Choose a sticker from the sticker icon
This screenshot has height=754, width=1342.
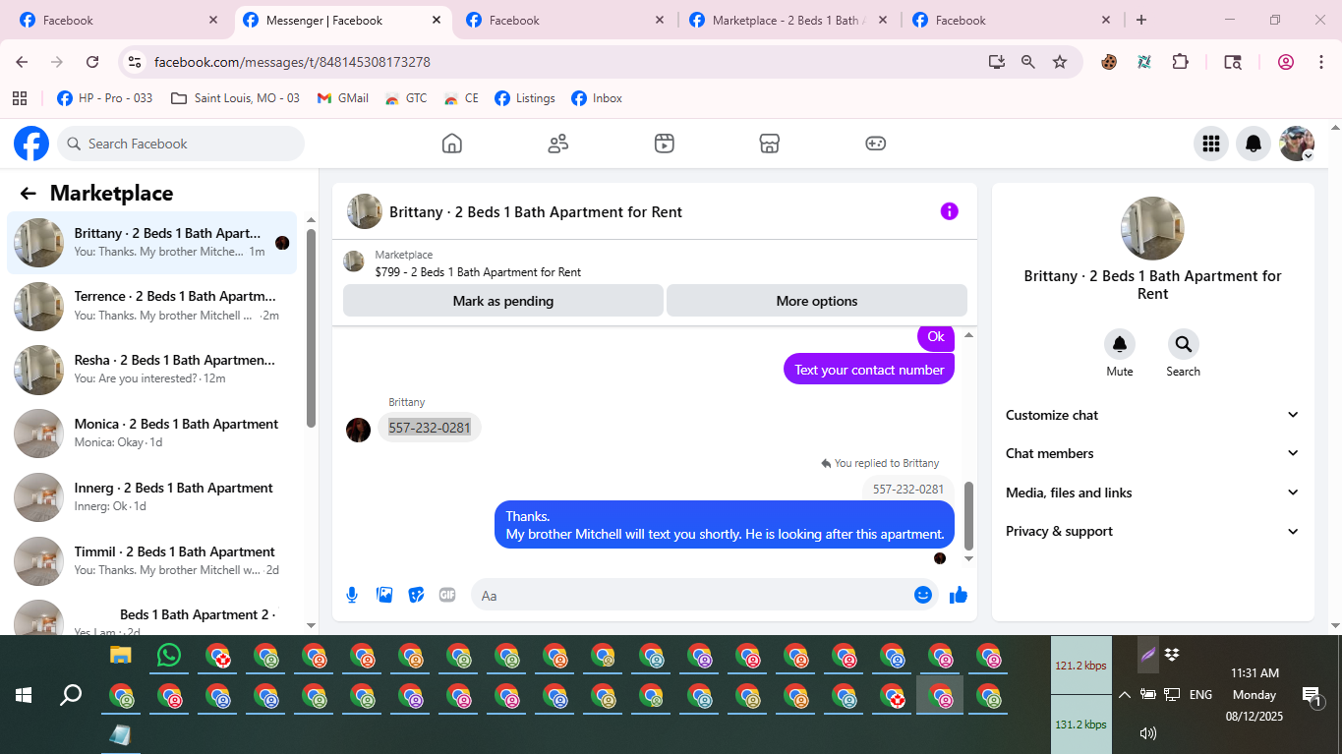(416, 595)
